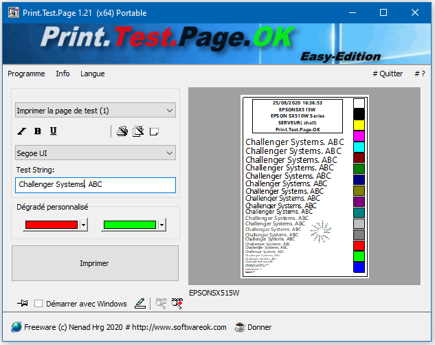435x345 pixels.
Task: Click the red gradient start color swatch
Action: pyautogui.click(x=52, y=225)
